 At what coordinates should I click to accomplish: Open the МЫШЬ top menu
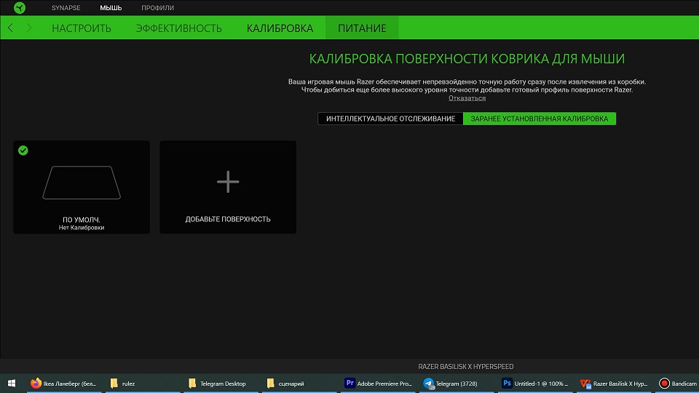coord(111,7)
